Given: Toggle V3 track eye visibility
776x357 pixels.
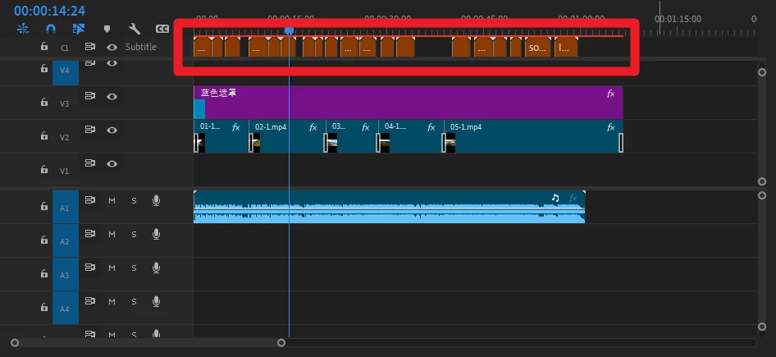Looking at the screenshot, I should coord(112,97).
